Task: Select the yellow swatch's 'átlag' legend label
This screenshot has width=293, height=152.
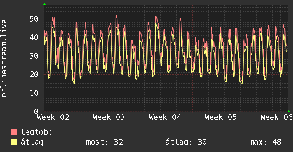Action: point(32,142)
